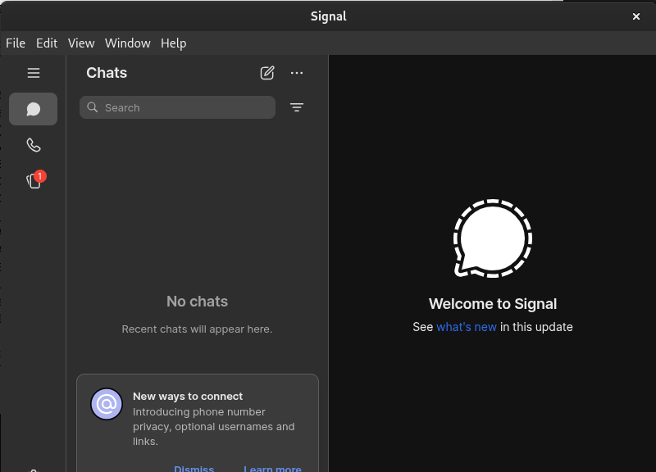Viewport: 656px width, 472px height.
Task: Follow the "what's new" link
Action: (x=467, y=327)
